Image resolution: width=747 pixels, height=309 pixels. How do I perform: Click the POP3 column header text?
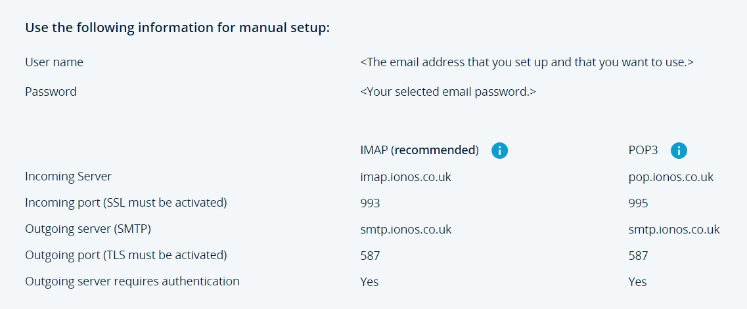coord(645,150)
